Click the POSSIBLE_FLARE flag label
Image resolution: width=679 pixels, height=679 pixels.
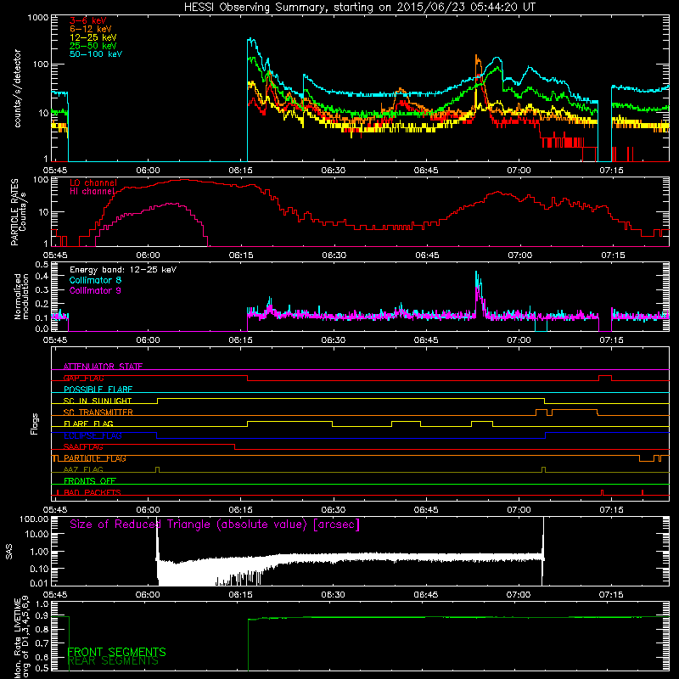pos(98,390)
